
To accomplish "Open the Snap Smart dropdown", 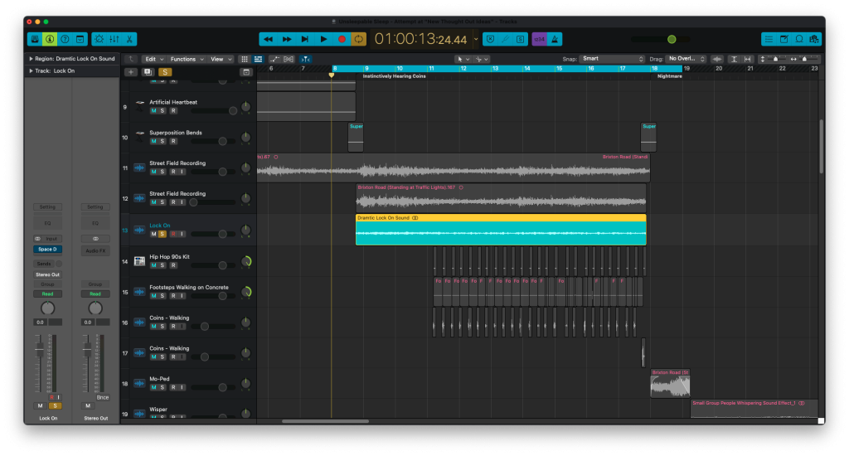I will coord(612,59).
